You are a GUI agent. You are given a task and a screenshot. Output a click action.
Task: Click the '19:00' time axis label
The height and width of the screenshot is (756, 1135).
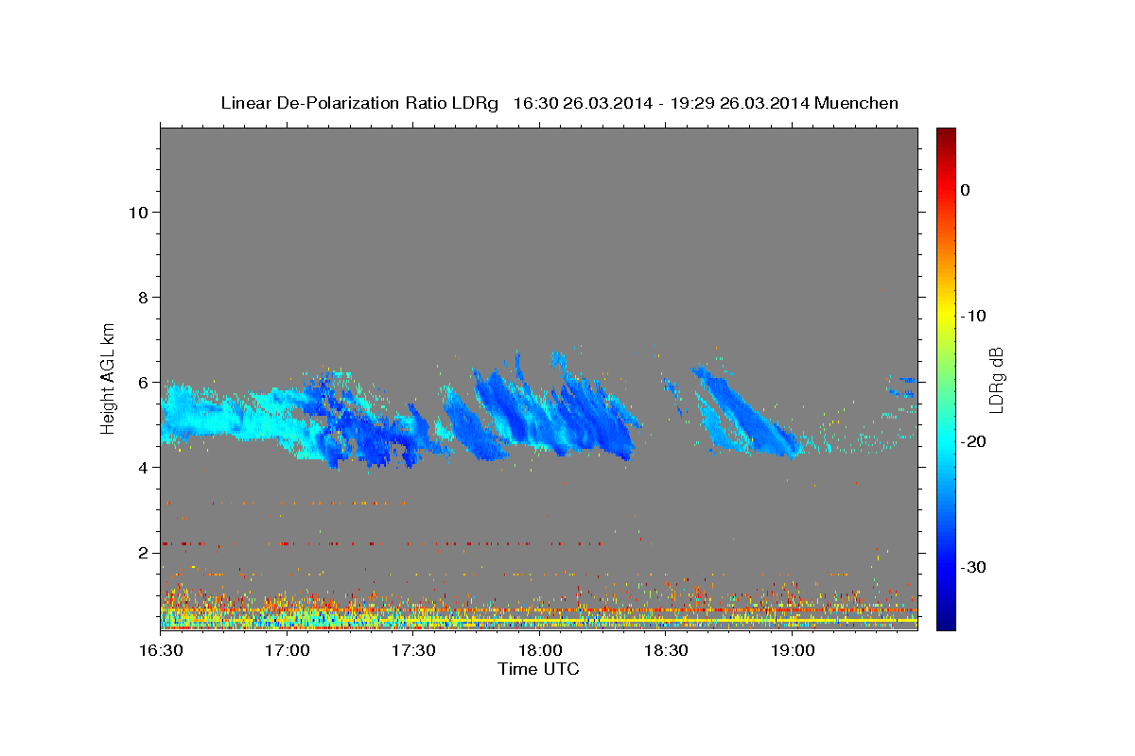tap(792, 651)
